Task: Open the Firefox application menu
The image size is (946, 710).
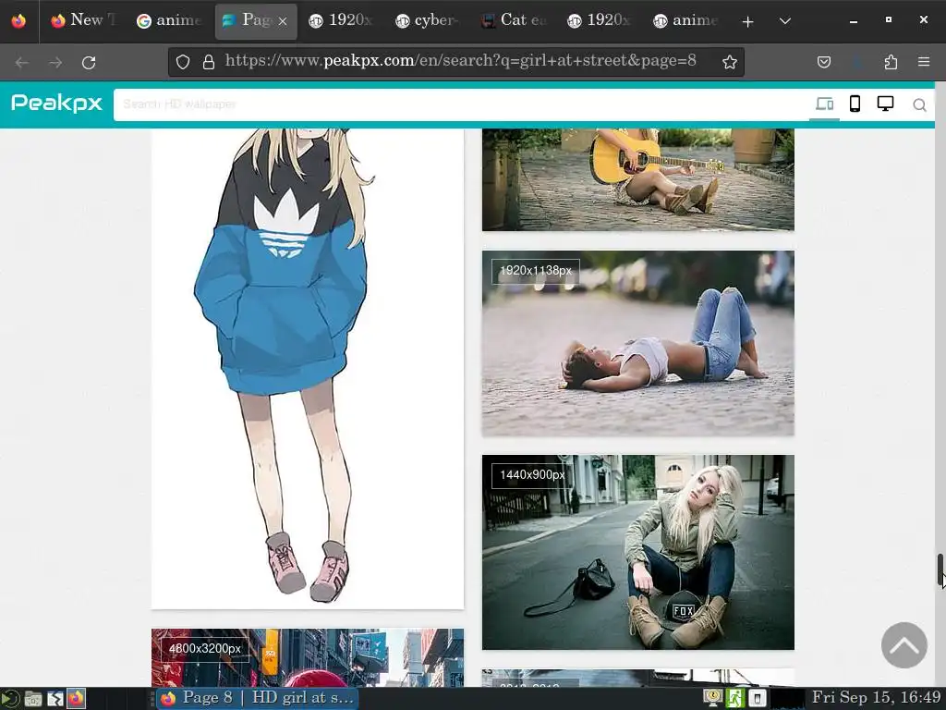Action: click(x=924, y=62)
